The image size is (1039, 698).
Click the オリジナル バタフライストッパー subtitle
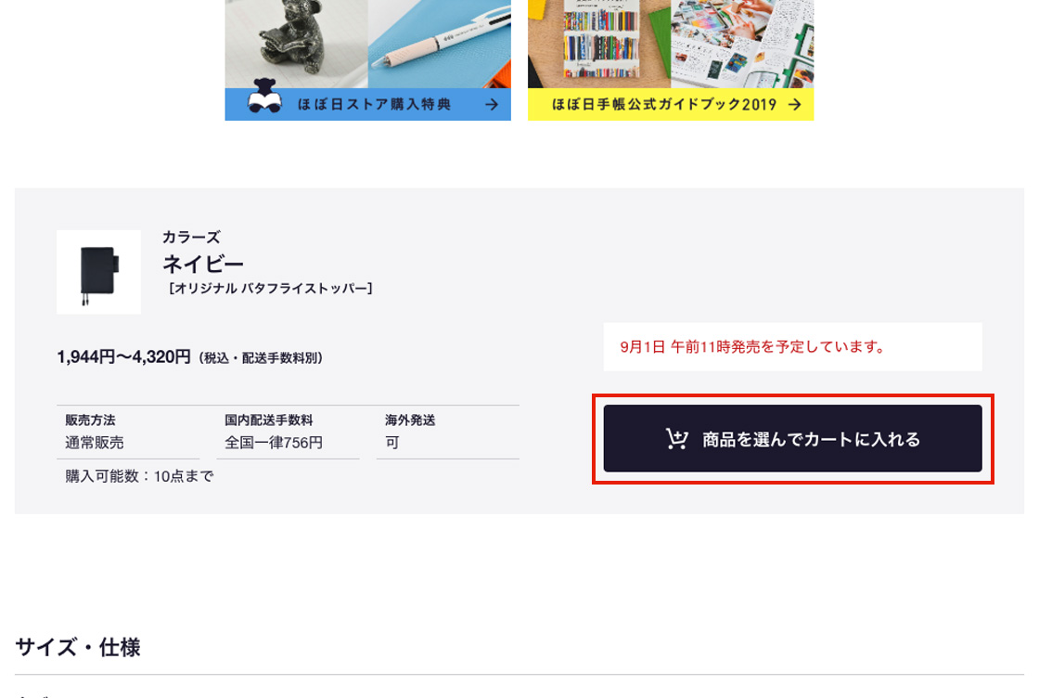coord(270,289)
